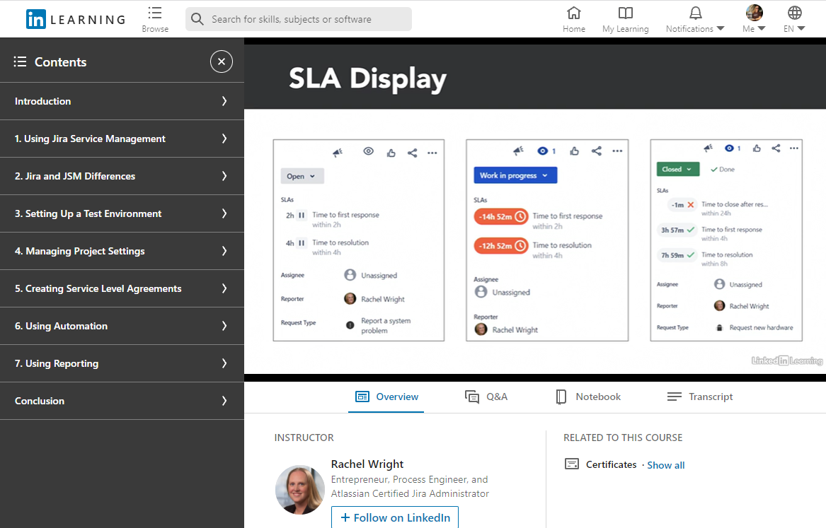Click the Certificates icon
826x528 pixels.
click(x=572, y=464)
